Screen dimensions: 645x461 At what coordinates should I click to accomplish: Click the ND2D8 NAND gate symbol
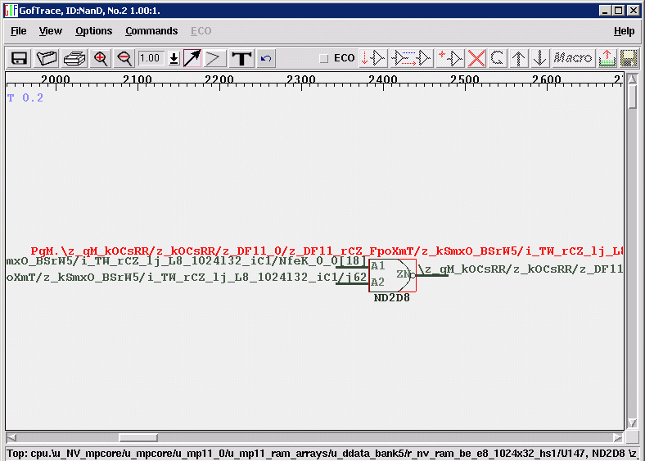[x=393, y=275]
